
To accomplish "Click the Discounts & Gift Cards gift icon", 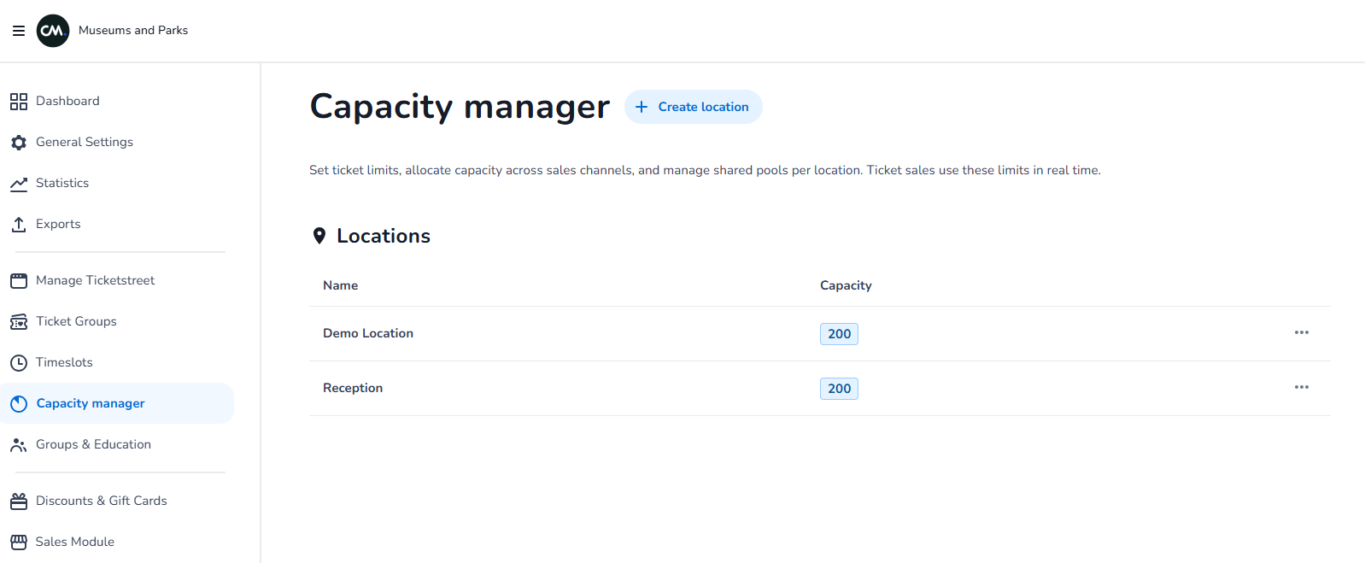I will click(x=19, y=501).
